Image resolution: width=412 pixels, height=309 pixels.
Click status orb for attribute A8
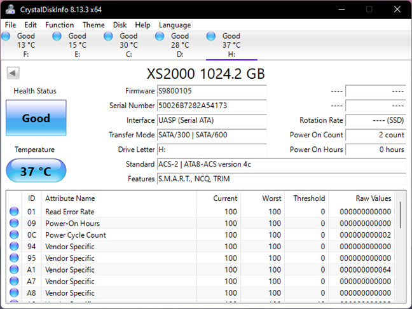[x=14, y=292]
